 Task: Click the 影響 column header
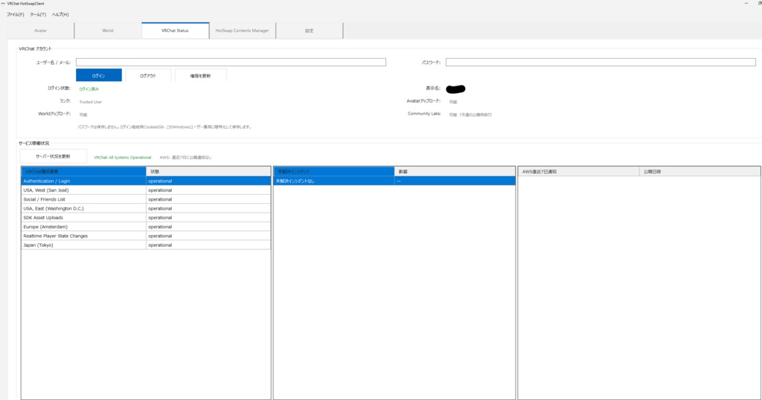click(455, 171)
